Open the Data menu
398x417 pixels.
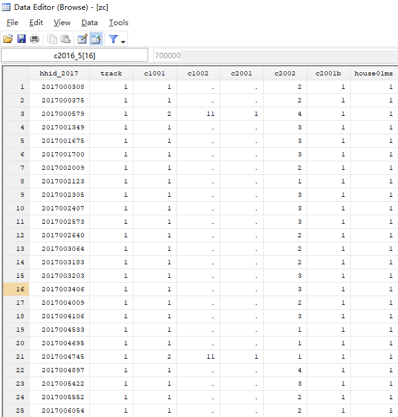(89, 23)
